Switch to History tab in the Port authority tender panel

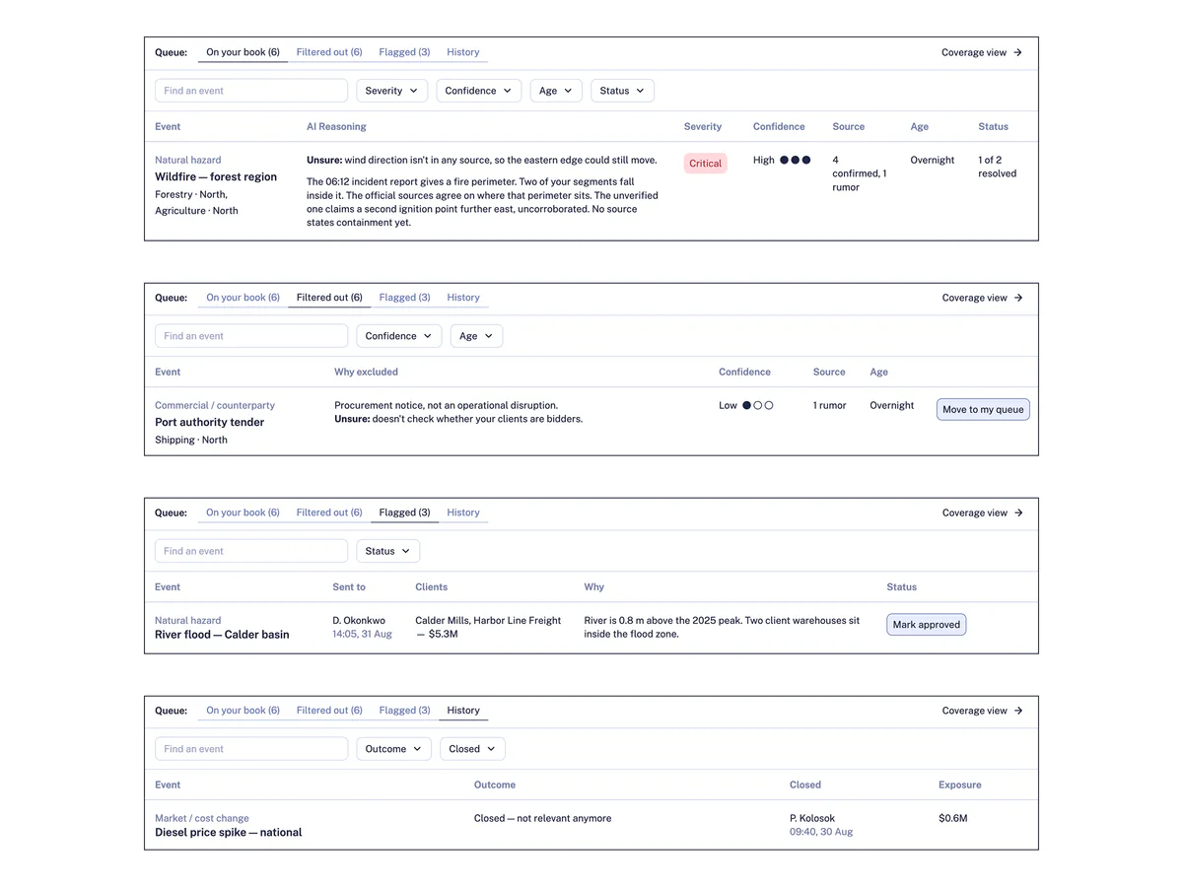(x=463, y=298)
